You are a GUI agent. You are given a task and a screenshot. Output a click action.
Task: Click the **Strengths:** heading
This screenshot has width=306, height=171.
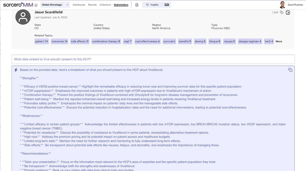[x=29, y=78]
